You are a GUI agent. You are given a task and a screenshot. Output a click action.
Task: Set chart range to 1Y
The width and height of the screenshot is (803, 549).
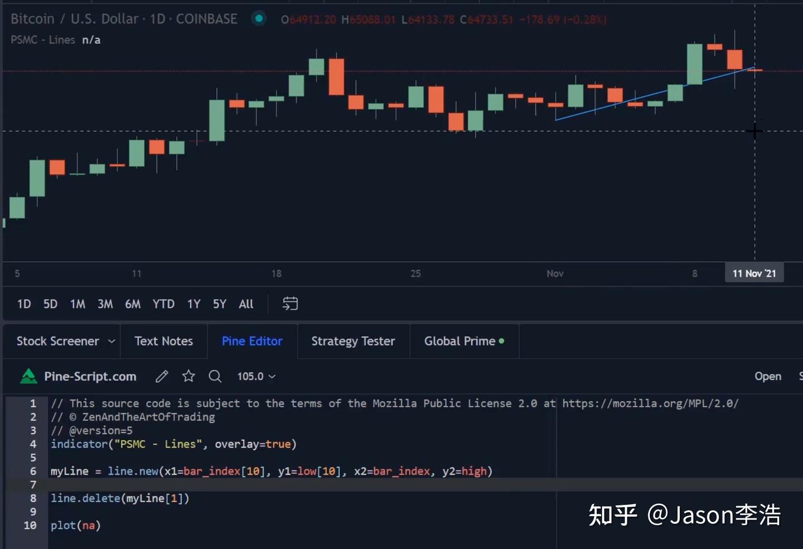click(x=194, y=304)
